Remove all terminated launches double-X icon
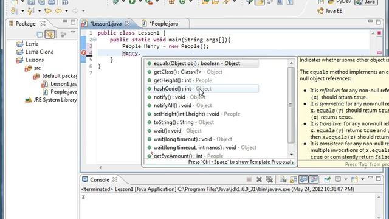This screenshot has width=389, height=219. (x=269, y=179)
